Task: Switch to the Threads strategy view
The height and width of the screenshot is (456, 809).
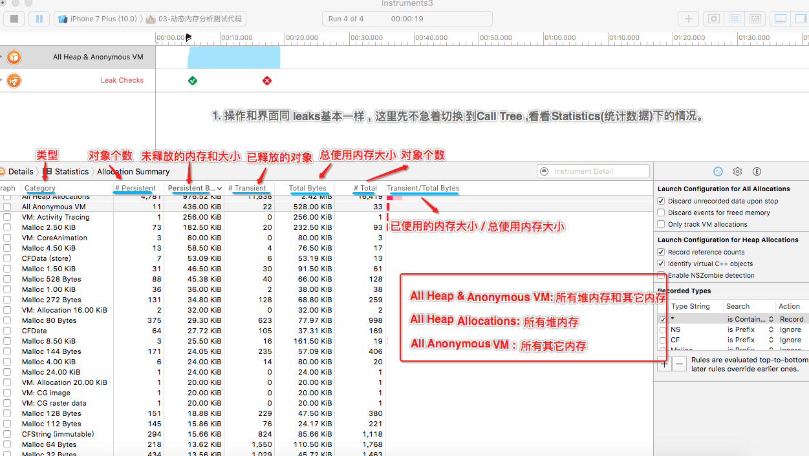Action: pos(753,19)
